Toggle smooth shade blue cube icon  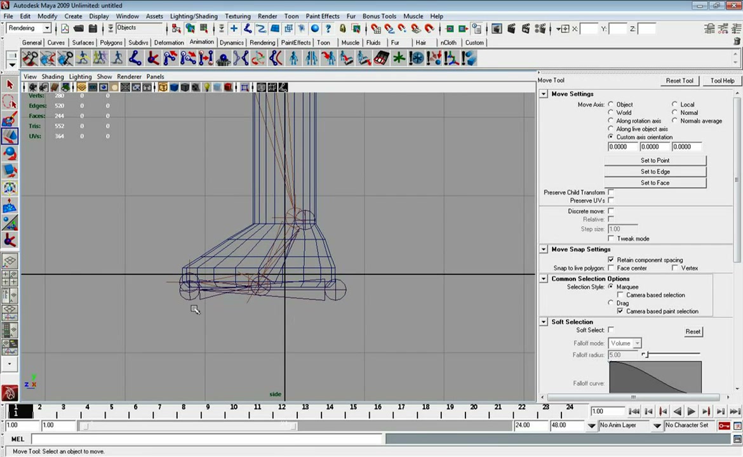click(174, 87)
